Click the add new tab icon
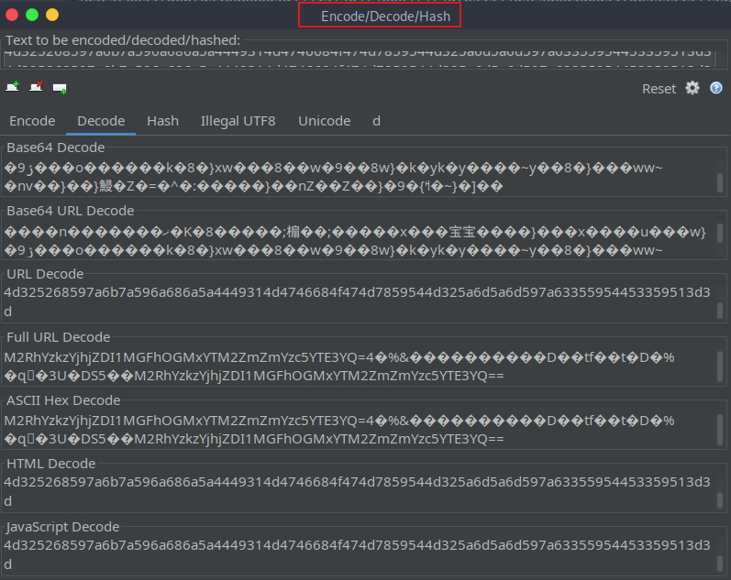 [12, 88]
